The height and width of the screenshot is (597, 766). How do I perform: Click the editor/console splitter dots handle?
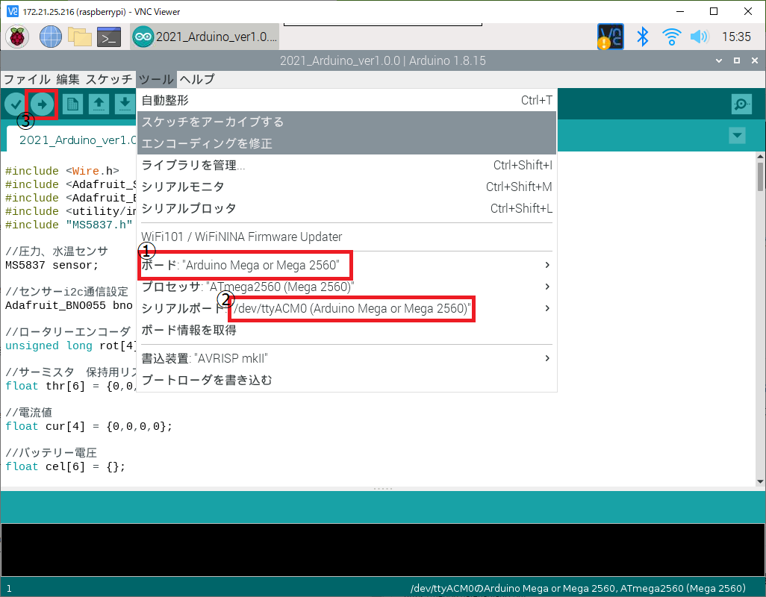(x=383, y=489)
